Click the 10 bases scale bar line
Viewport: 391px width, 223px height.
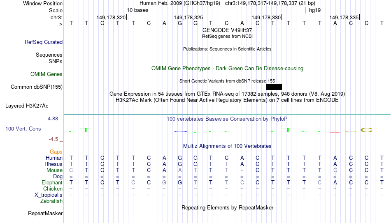click(x=228, y=10)
